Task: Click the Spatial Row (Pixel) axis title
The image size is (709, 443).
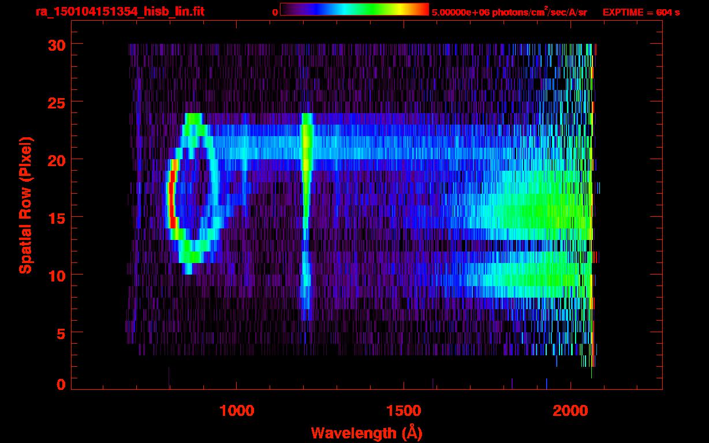Action: click(25, 205)
